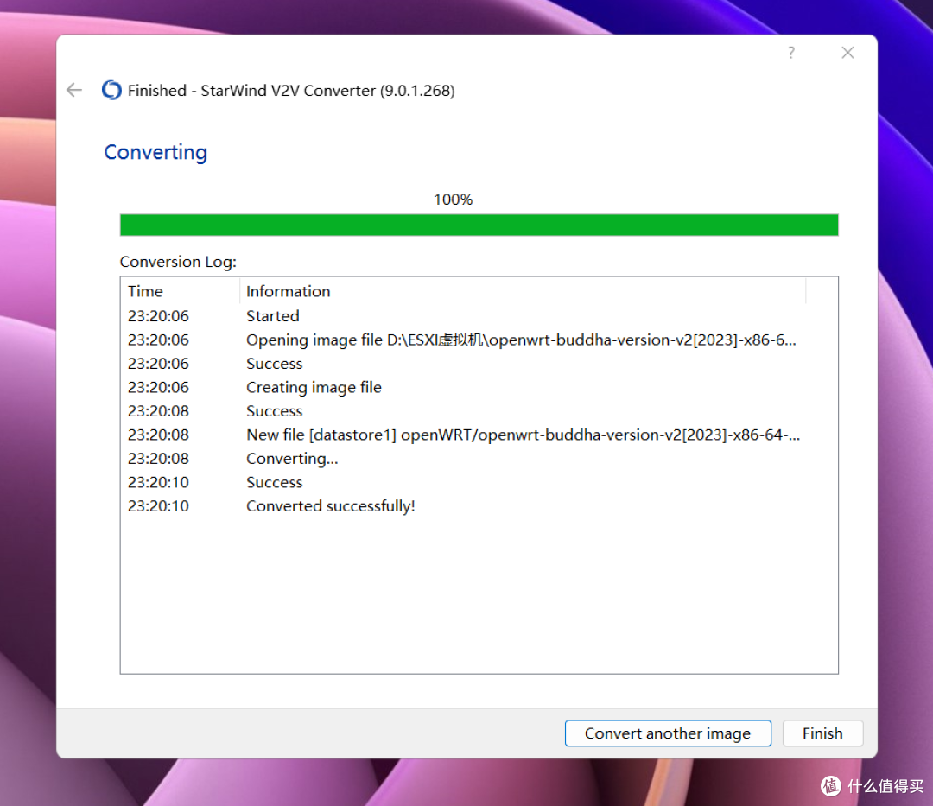The image size is (933, 806).
Task: Click the Conversion Log label
Action: coord(178,261)
